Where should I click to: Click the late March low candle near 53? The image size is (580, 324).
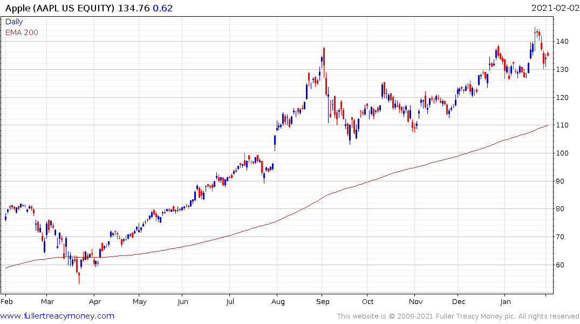(x=79, y=278)
